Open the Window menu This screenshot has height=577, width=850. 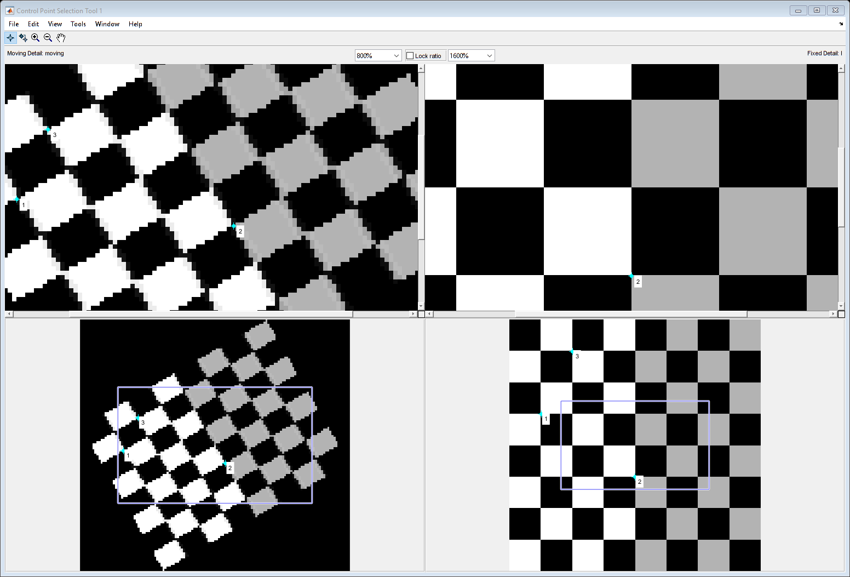coord(107,24)
